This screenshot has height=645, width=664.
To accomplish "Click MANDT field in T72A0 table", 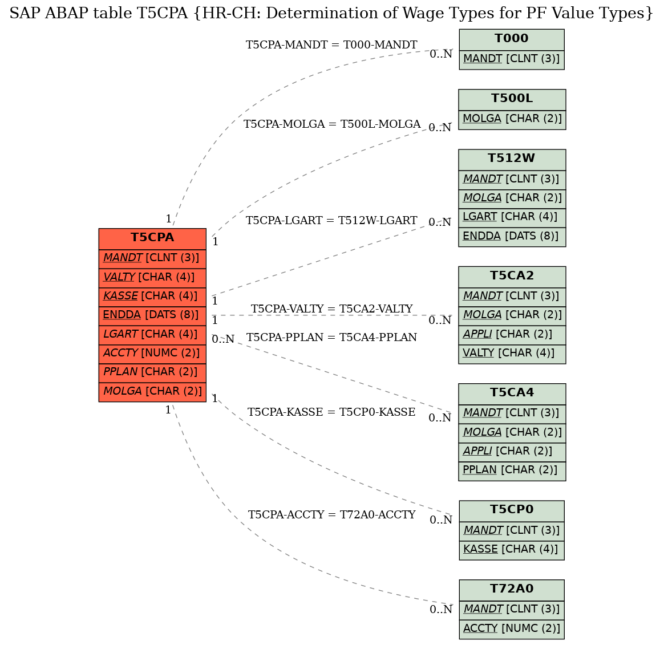I will click(x=512, y=610).
